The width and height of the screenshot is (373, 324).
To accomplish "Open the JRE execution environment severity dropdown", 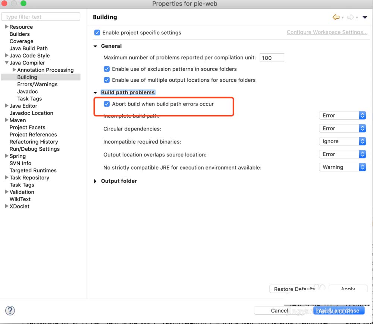I will coord(342,167).
